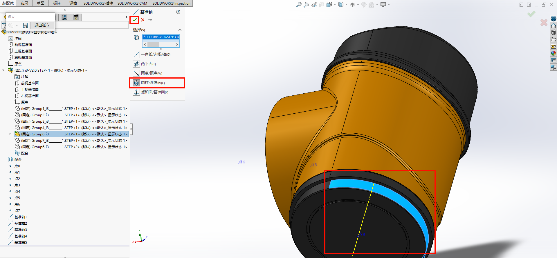
Task: Open Appearances color ball icon in task pane
Action: point(554,53)
